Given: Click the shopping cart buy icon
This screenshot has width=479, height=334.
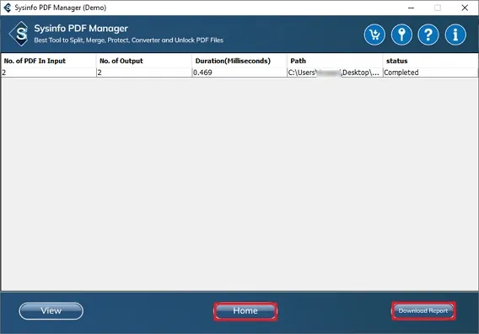Looking at the screenshot, I should pos(374,35).
